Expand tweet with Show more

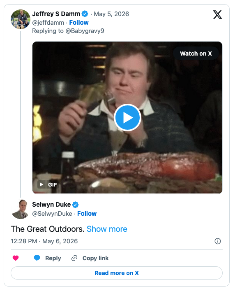(x=107, y=229)
